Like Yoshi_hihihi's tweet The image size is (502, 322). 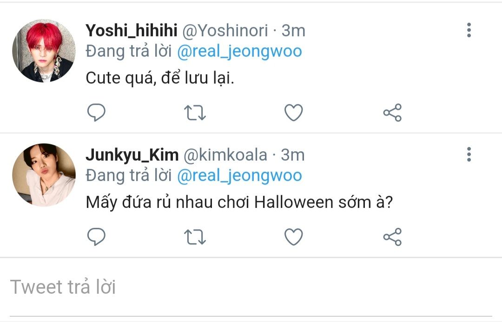[x=293, y=112]
